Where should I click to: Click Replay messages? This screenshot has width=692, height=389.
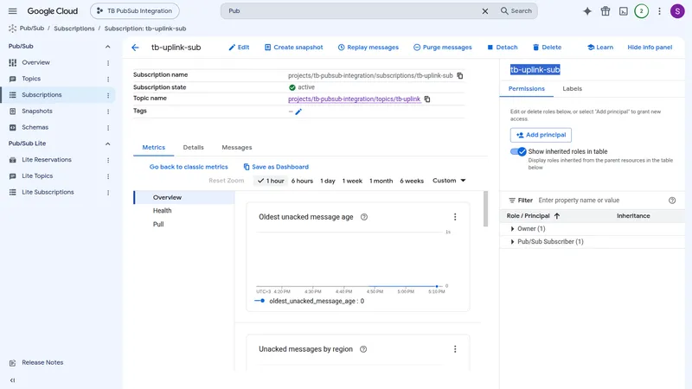368,48
